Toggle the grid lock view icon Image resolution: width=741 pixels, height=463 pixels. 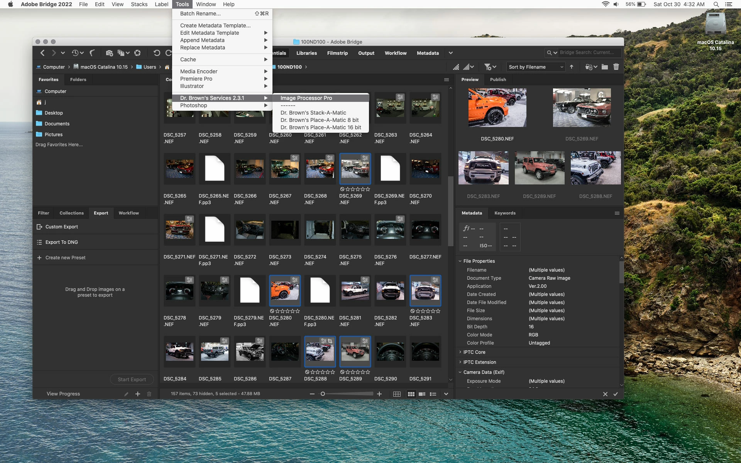pos(397,394)
